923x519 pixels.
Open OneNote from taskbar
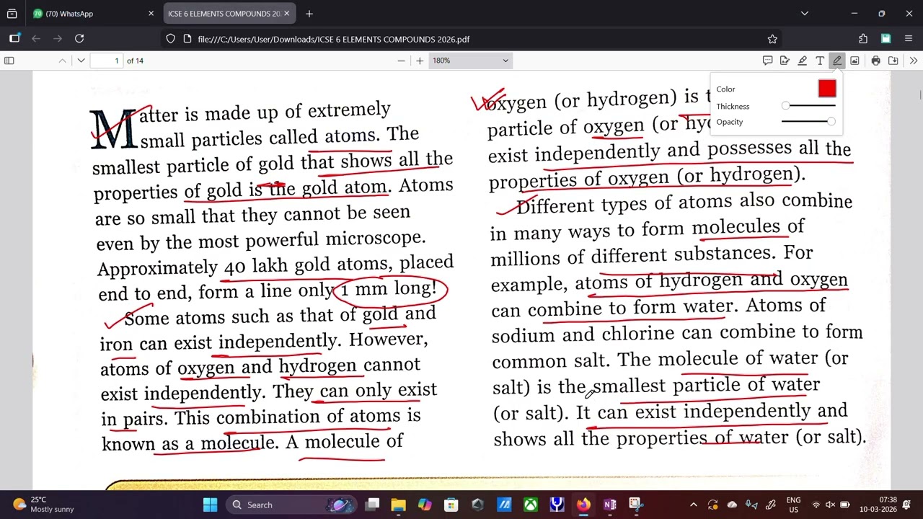click(x=609, y=505)
